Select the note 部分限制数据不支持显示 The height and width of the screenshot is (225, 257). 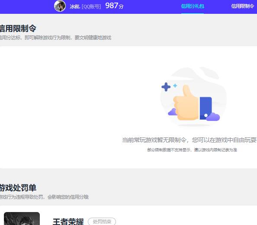(x=192, y=150)
